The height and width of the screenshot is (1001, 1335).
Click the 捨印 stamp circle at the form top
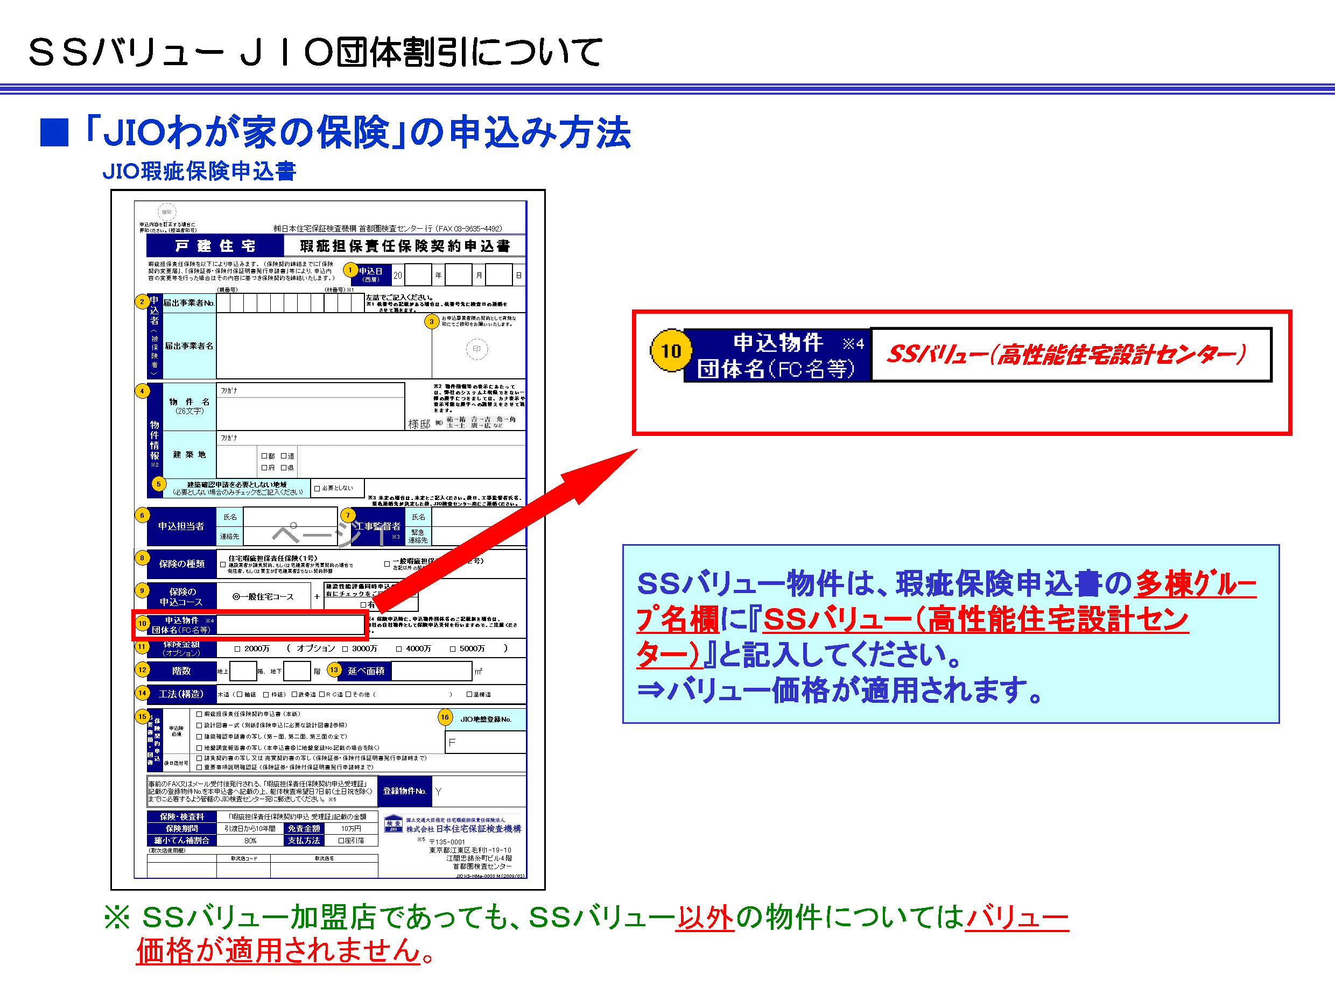click(x=166, y=212)
